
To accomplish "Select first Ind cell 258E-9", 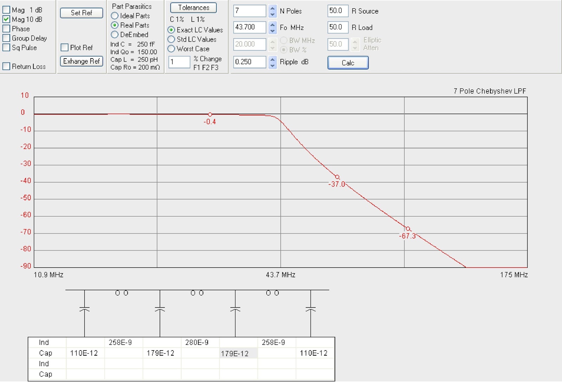I will 124,342.
